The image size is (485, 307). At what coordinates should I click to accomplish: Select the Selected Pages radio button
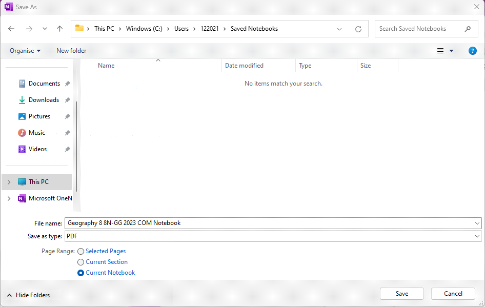[80, 251]
